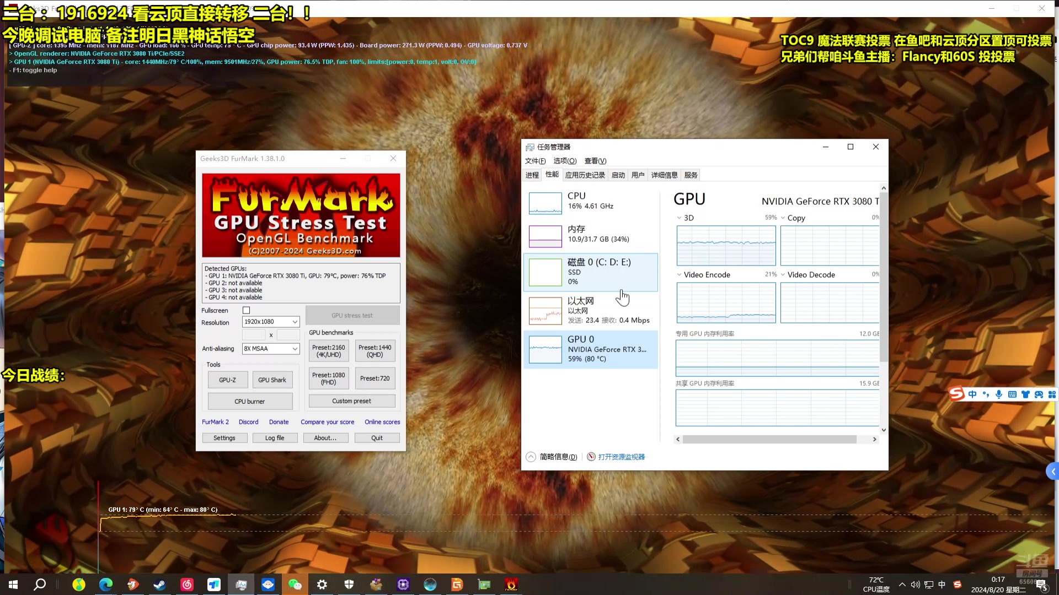Select 以太网 Ethernet in performance sidebar
Viewport: 1059px width, 595px height.
point(591,311)
